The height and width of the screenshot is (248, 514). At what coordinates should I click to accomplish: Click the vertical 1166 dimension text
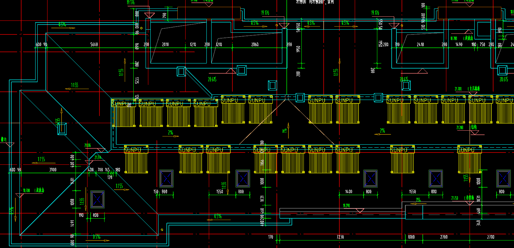coord(262,163)
